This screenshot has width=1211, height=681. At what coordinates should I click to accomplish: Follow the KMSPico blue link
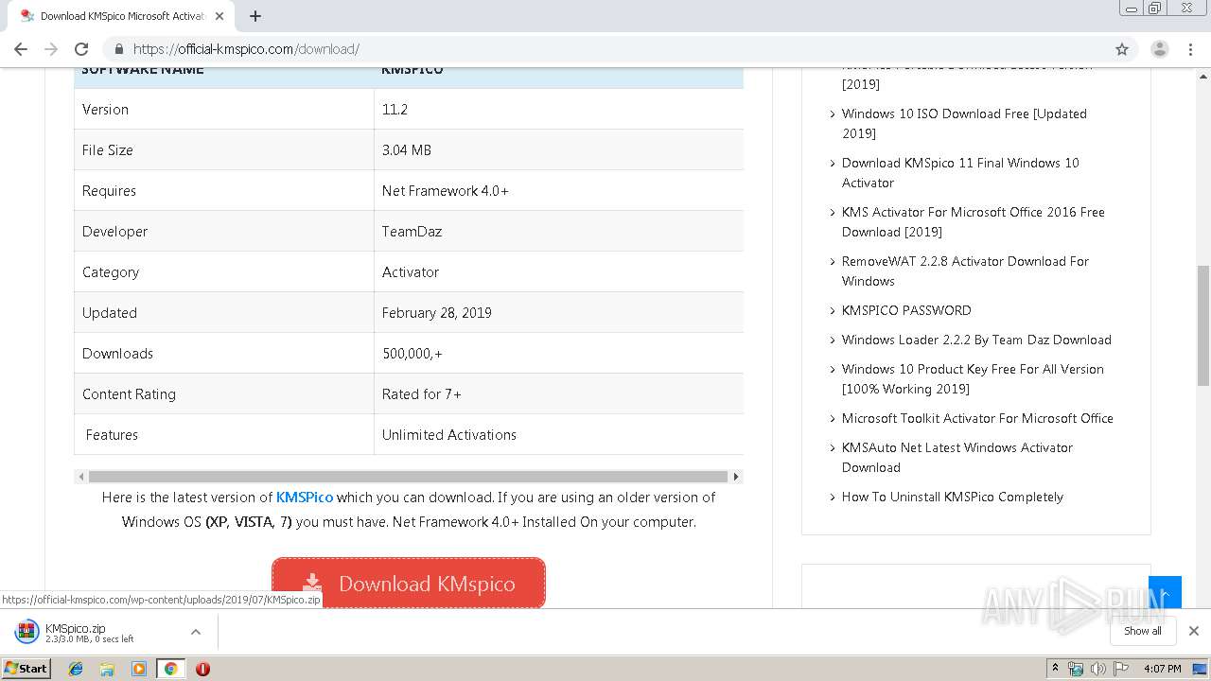click(305, 498)
